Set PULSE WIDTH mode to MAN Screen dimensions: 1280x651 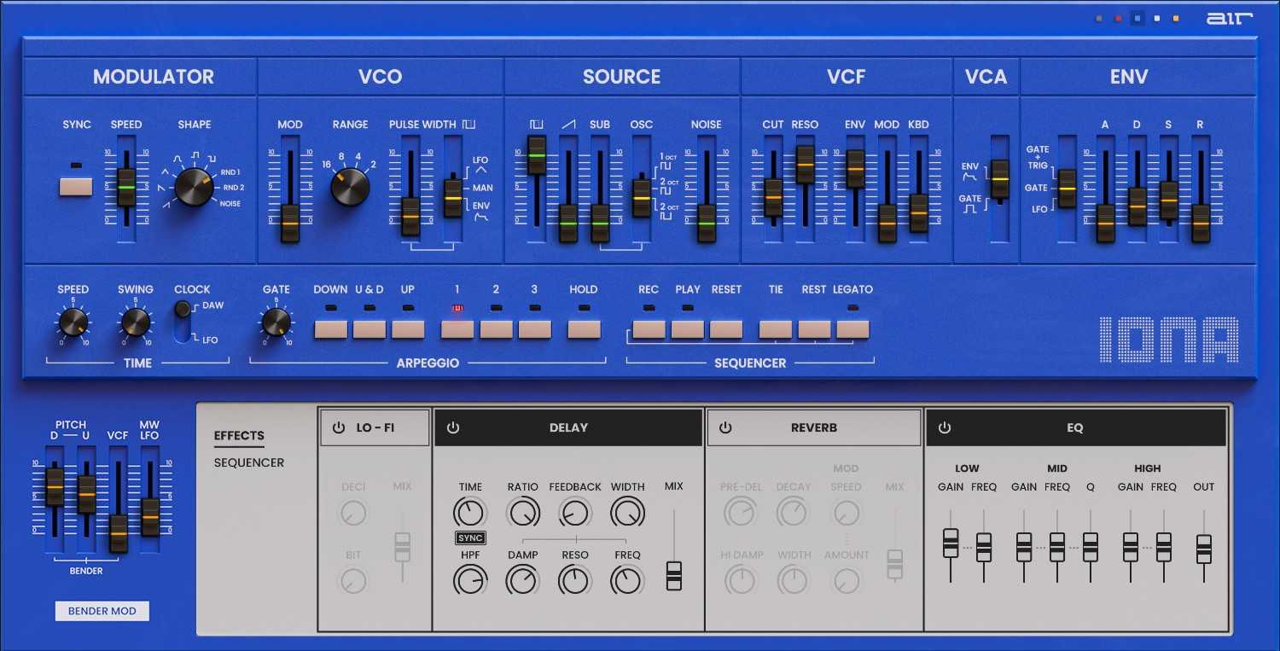[452, 189]
